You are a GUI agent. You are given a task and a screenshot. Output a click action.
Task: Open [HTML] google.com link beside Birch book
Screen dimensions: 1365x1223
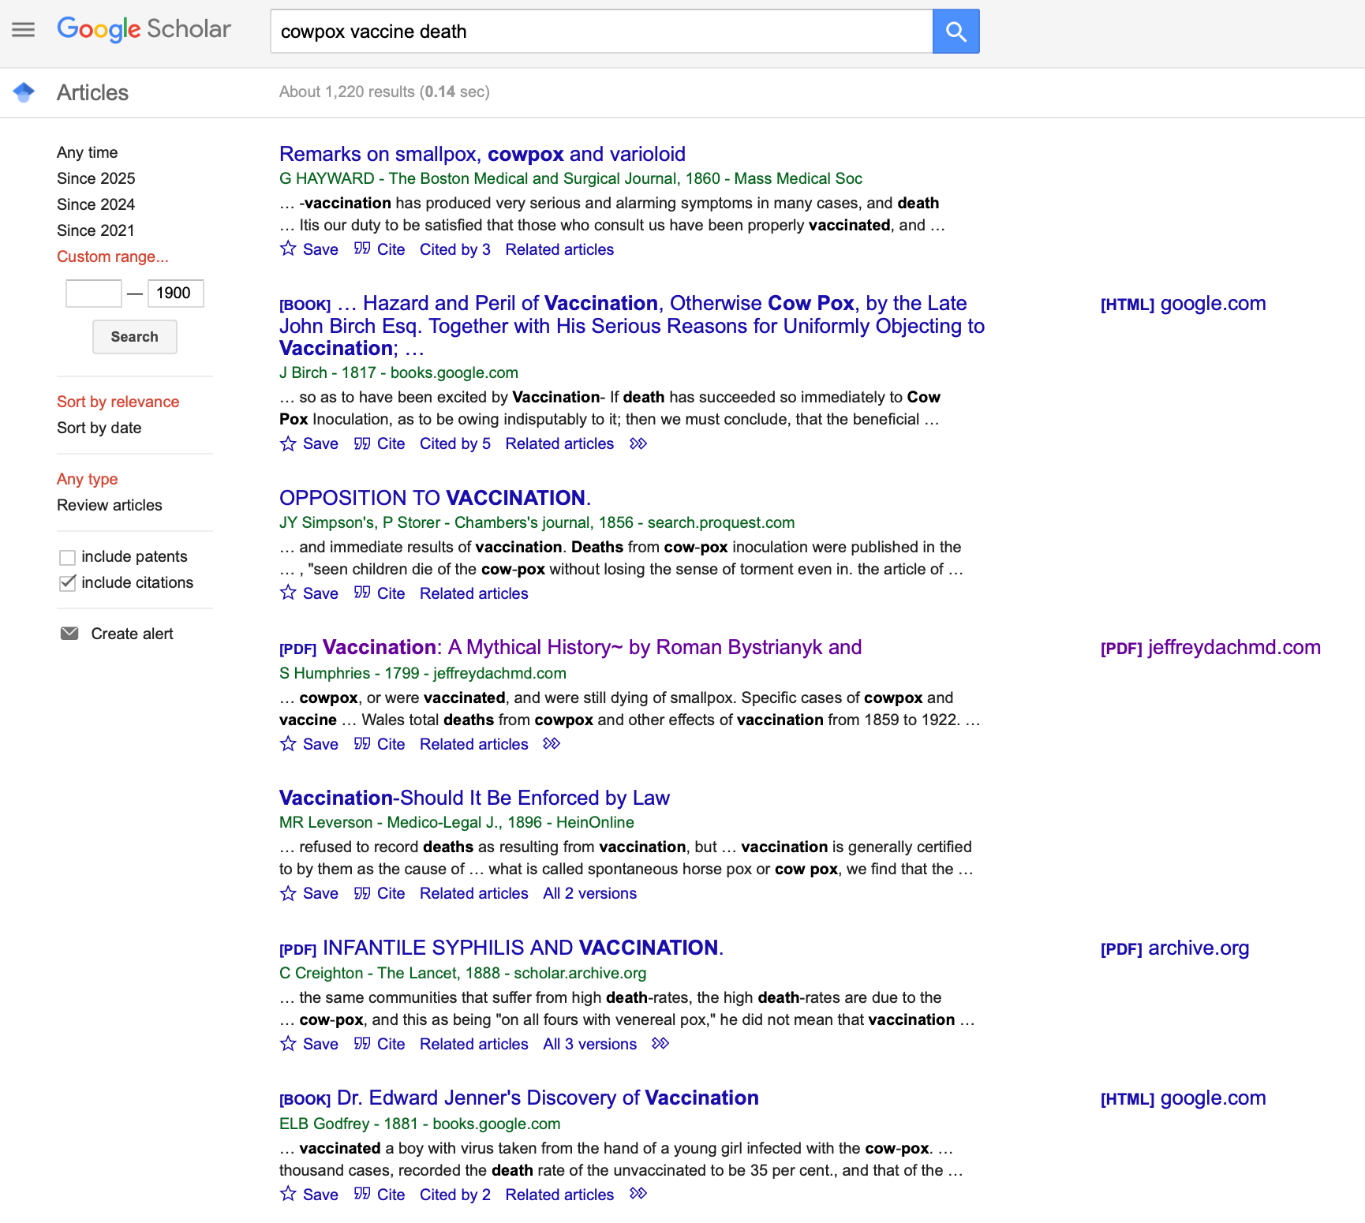[x=1183, y=303]
